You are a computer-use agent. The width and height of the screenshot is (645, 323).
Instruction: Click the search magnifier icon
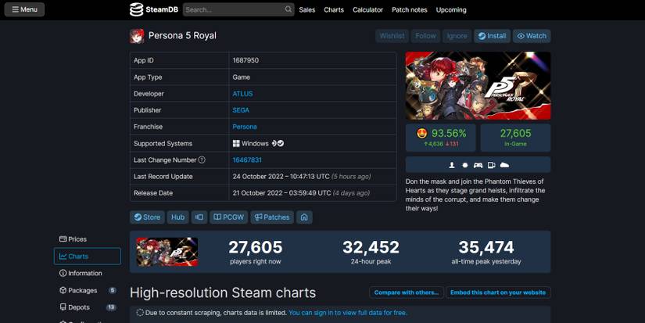288,9
